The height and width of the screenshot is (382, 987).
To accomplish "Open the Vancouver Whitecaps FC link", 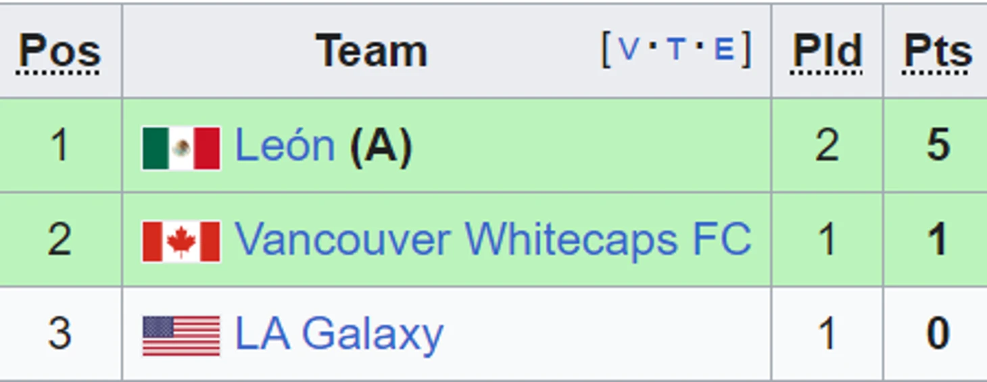I will [493, 239].
